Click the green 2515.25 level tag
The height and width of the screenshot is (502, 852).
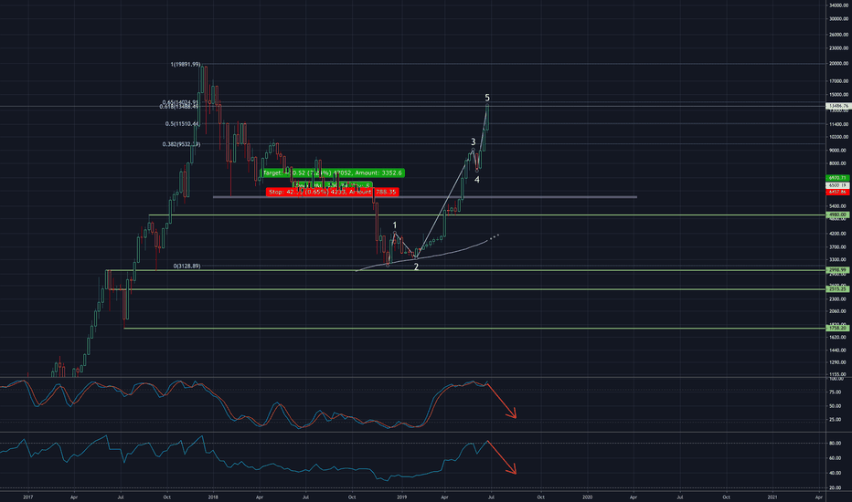(837, 289)
